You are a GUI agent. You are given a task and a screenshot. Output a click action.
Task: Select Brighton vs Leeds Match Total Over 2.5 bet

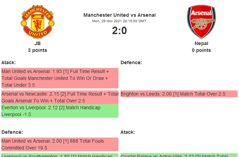coord(179,94)
